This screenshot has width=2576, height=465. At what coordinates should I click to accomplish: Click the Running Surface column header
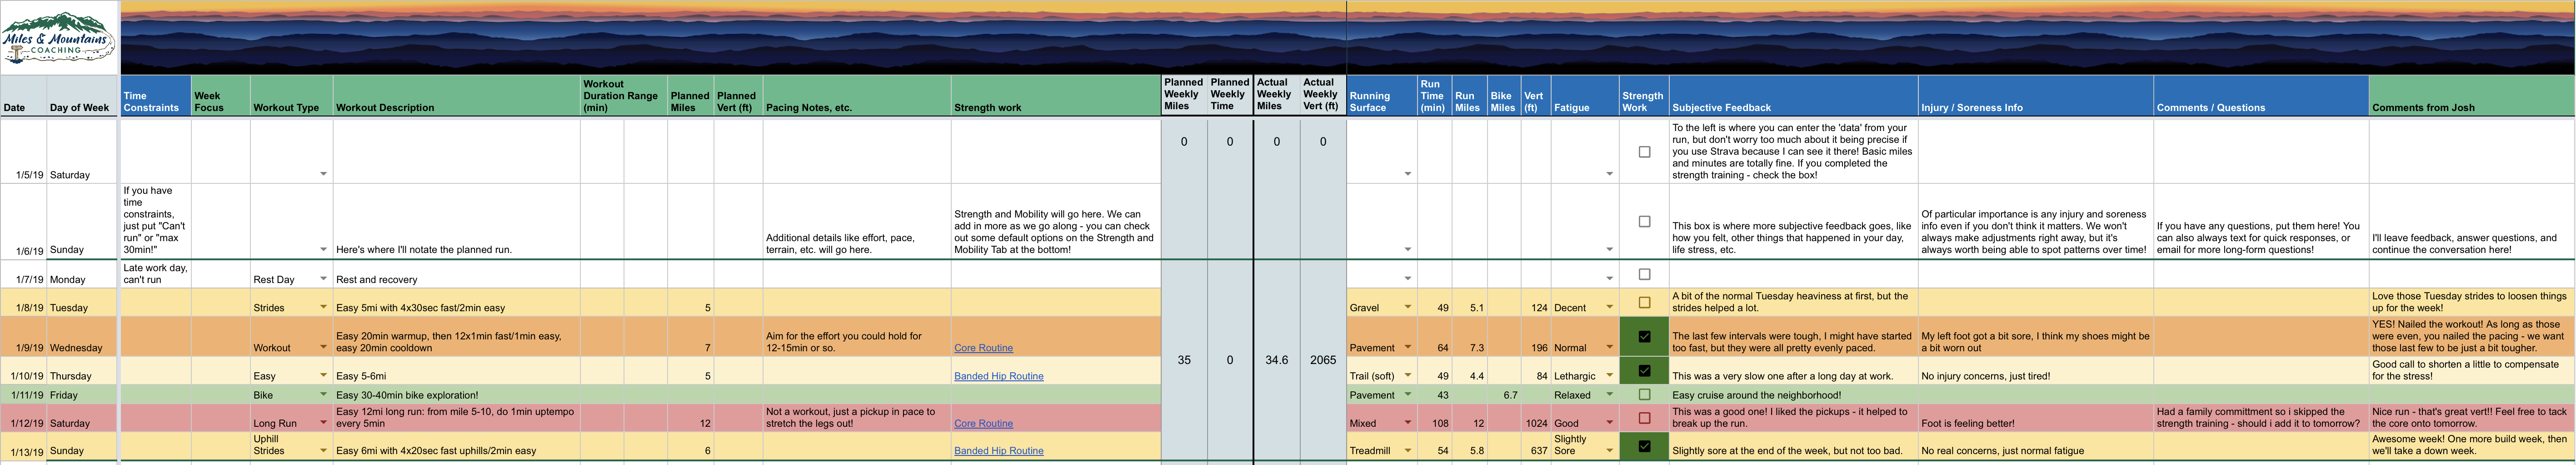coord(1382,96)
